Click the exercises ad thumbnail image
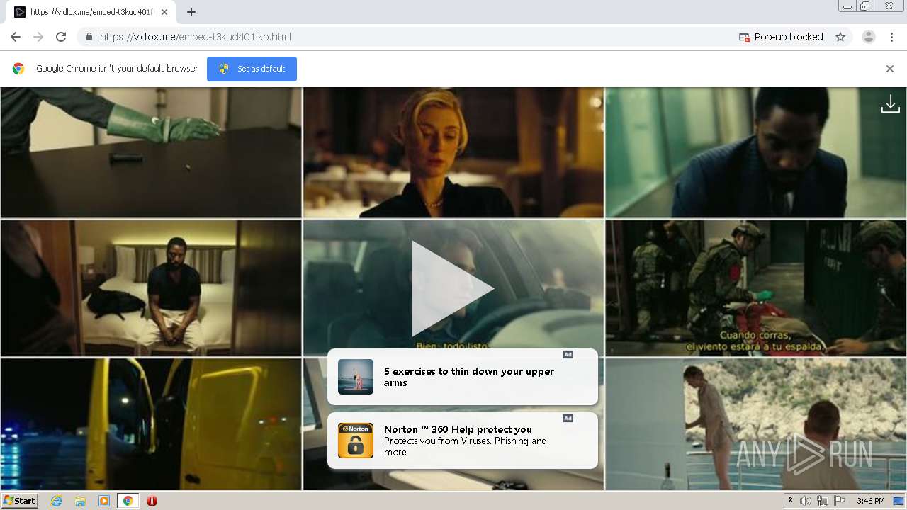907x510 pixels. click(356, 377)
